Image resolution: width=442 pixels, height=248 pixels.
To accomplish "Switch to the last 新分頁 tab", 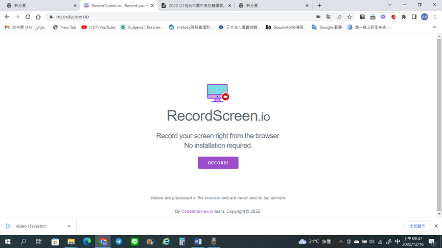I will (273, 6).
